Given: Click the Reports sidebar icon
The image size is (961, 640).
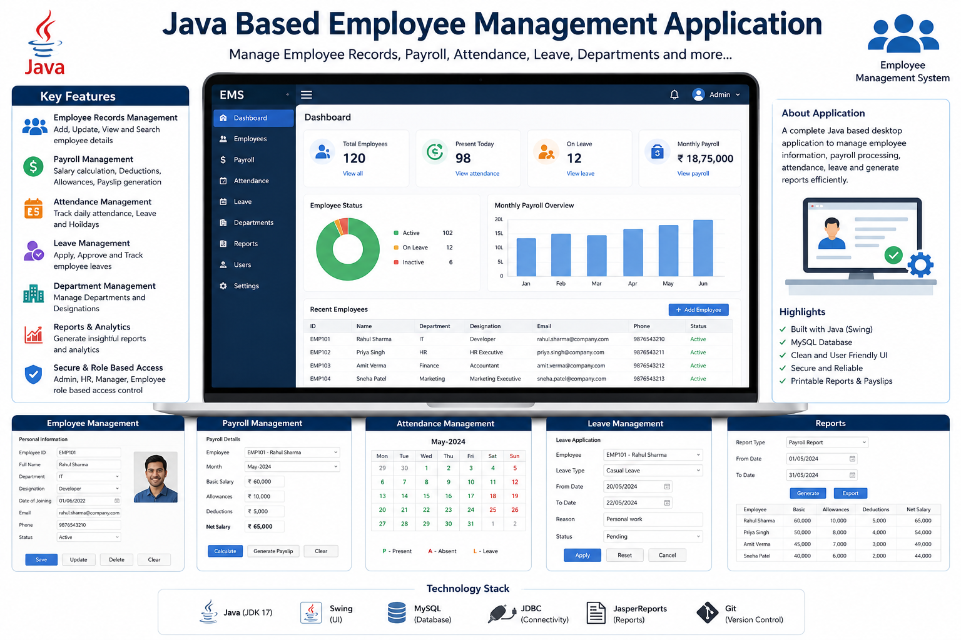Looking at the screenshot, I should click(x=223, y=244).
